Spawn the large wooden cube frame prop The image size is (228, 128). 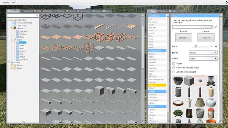tap(99, 37)
